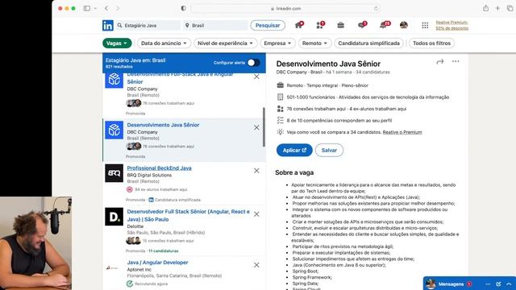Click the Salvar button
Viewport: 516px width, 290px height.
[x=329, y=151]
